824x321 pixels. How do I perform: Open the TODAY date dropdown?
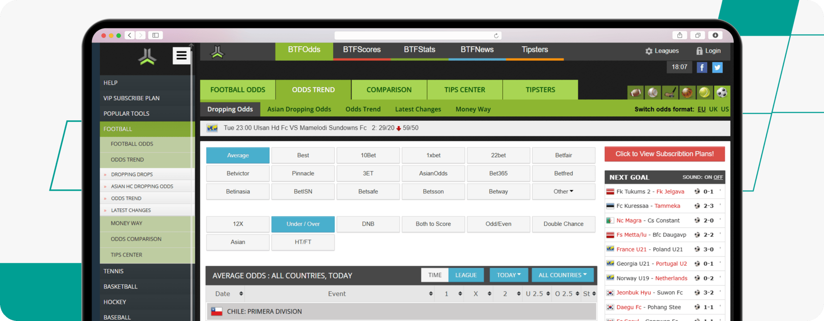(509, 275)
